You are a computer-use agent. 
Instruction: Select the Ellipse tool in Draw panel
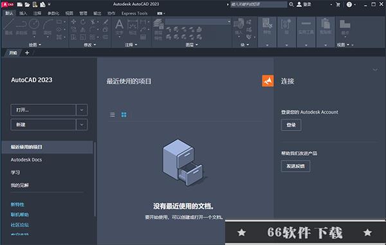pyautogui.click(x=59, y=30)
